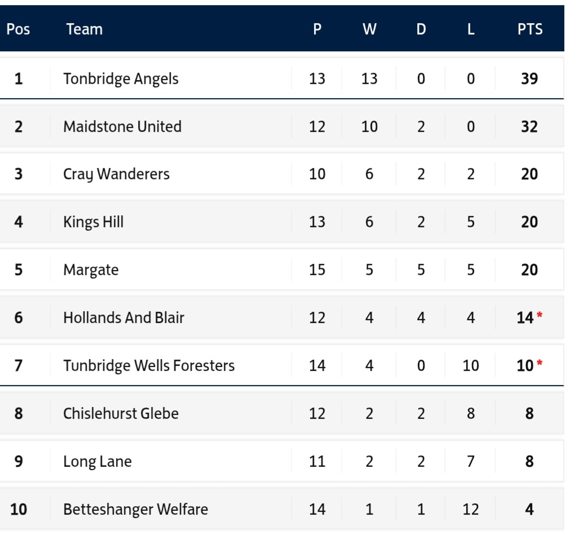Click the Long Lane team name
Image resolution: width=579 pixels, height=540 pixels.
97,462
